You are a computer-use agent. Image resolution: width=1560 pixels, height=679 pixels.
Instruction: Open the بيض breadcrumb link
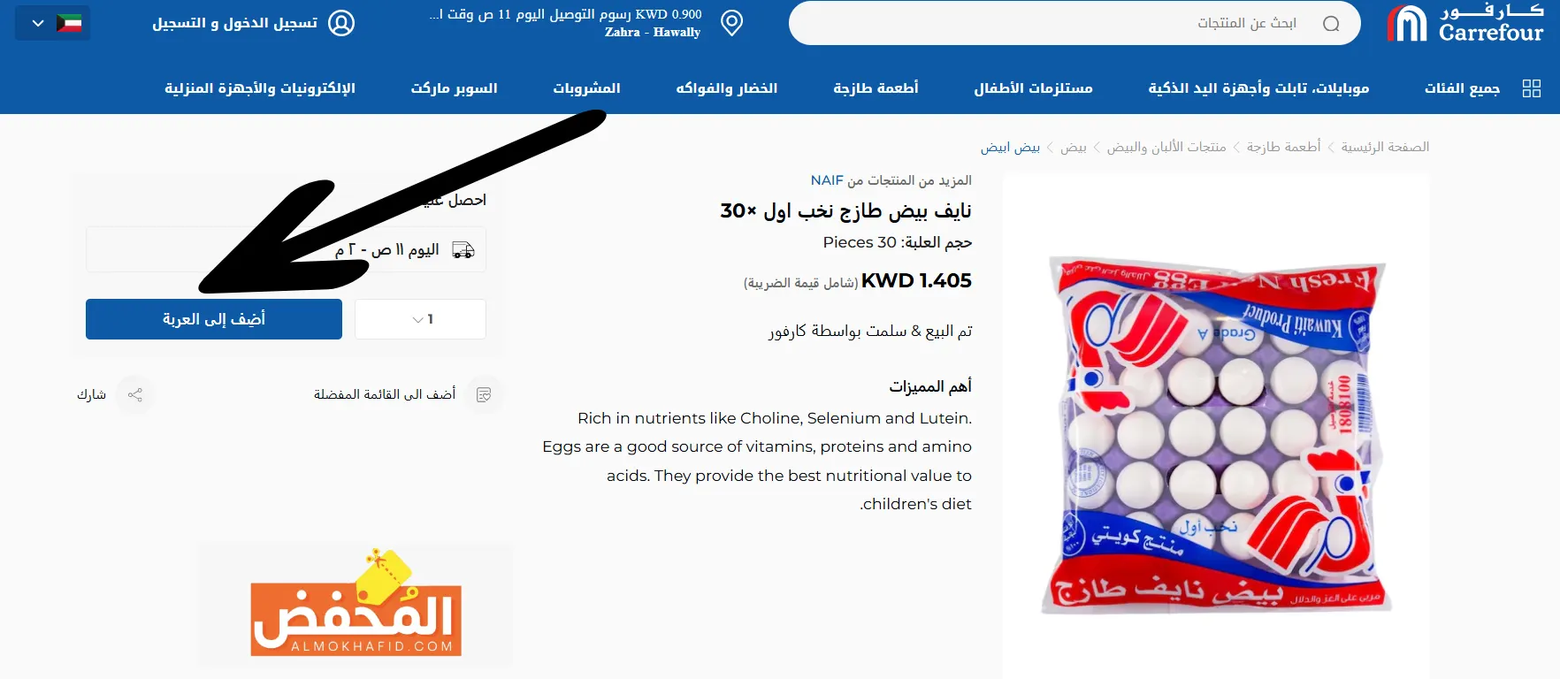point(1074,147)
